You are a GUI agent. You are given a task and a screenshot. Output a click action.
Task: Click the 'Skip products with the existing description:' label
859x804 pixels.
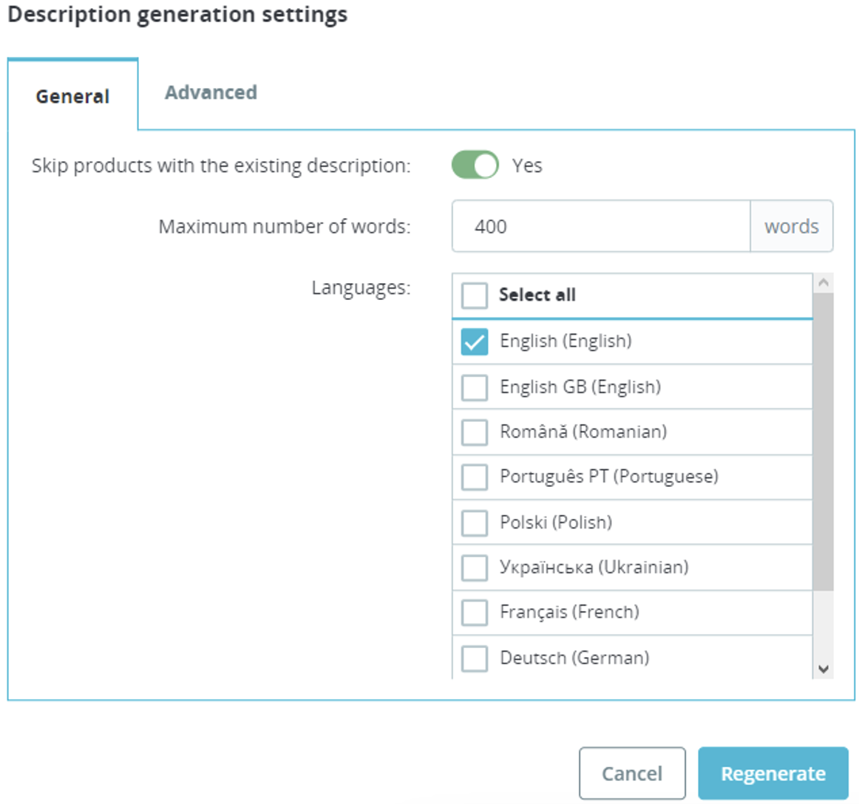(221, 166)
